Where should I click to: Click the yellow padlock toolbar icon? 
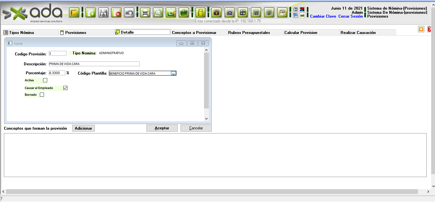[x=200, y=13]
